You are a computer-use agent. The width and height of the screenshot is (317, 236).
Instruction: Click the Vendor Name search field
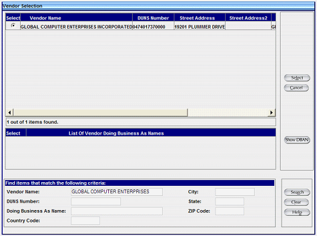(117, 192)
